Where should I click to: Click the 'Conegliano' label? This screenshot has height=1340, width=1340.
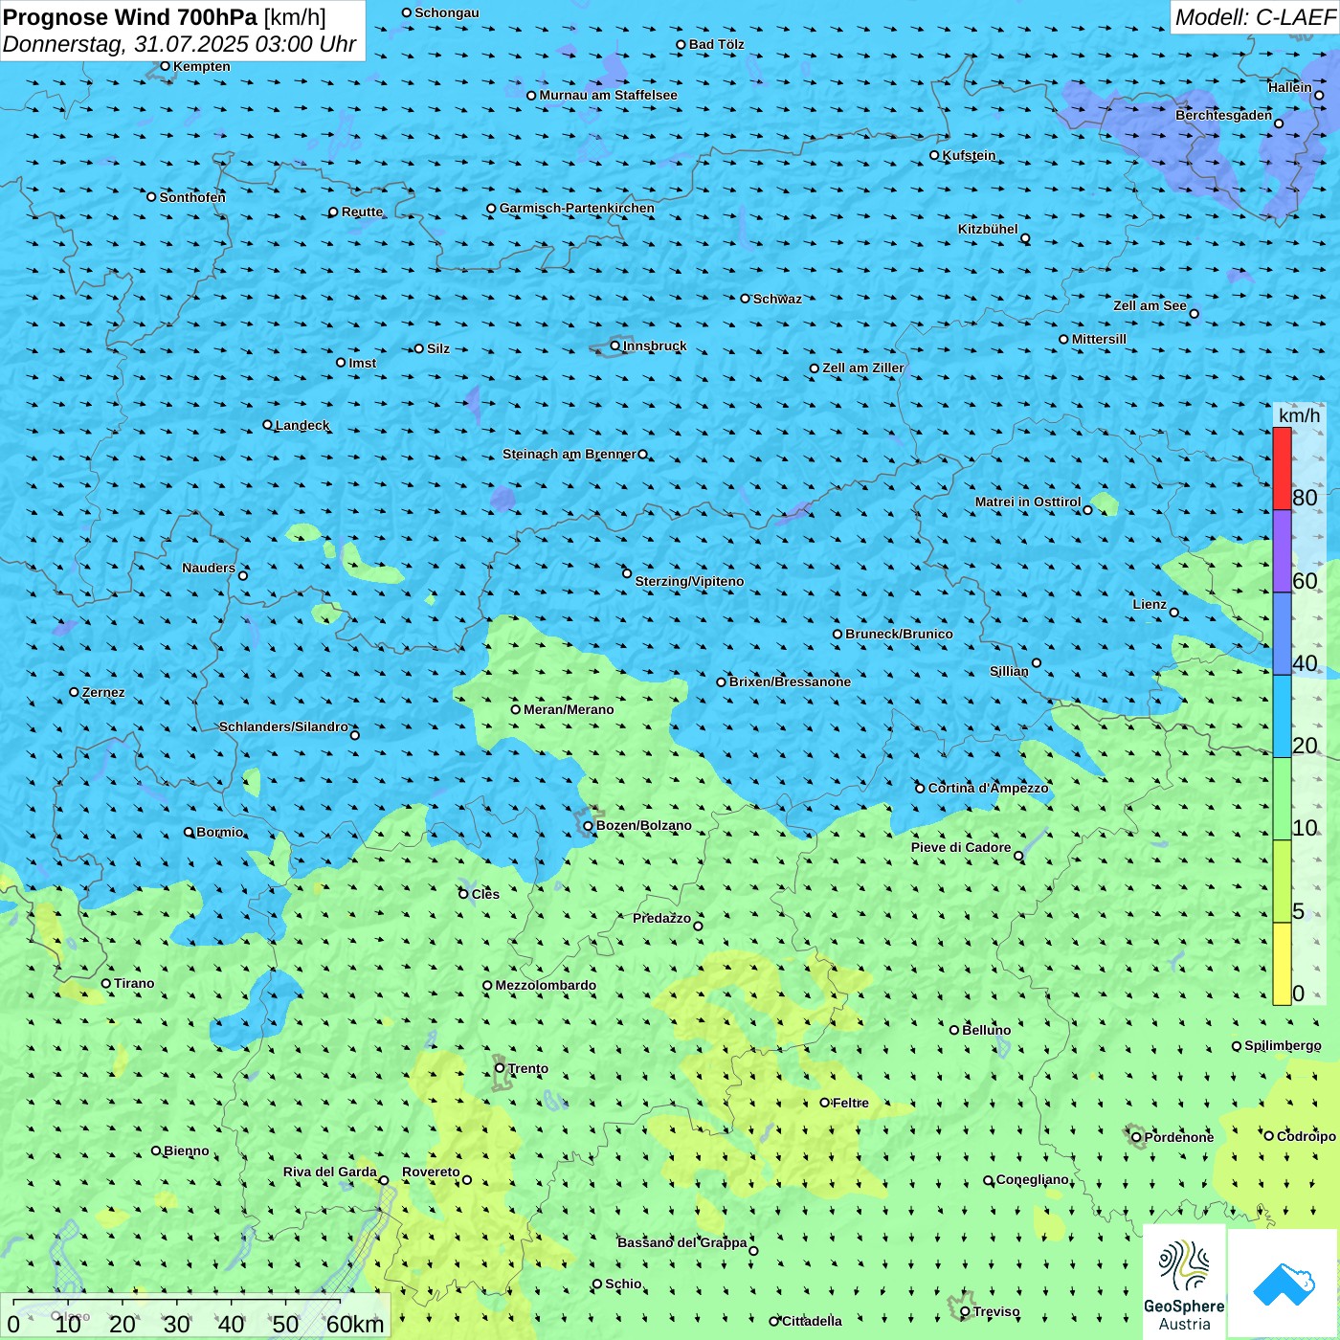pyautogui.click(x=1032, y=1179)
